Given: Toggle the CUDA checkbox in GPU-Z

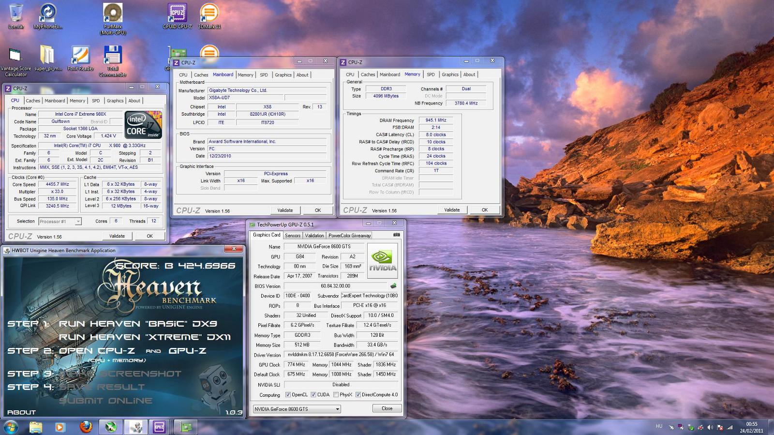Looking at the screenshot, I should click(x=313, y=395).
